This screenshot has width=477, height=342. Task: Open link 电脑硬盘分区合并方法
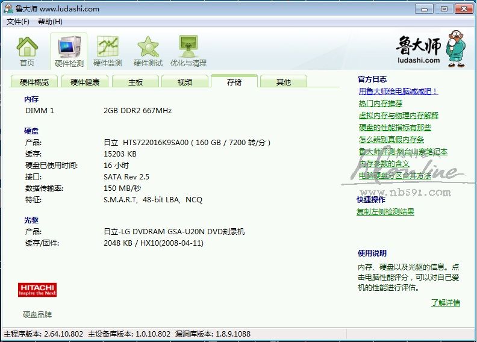click(x=395, y=176)
